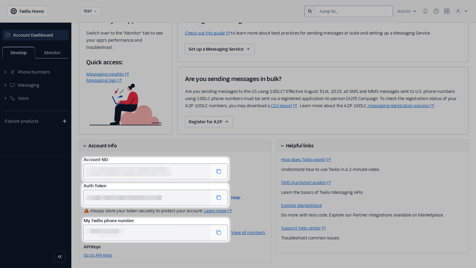This screenshot has height=268, width=476.
Task: Click external icon beside Check out this guide
Action: pos(228,33)
